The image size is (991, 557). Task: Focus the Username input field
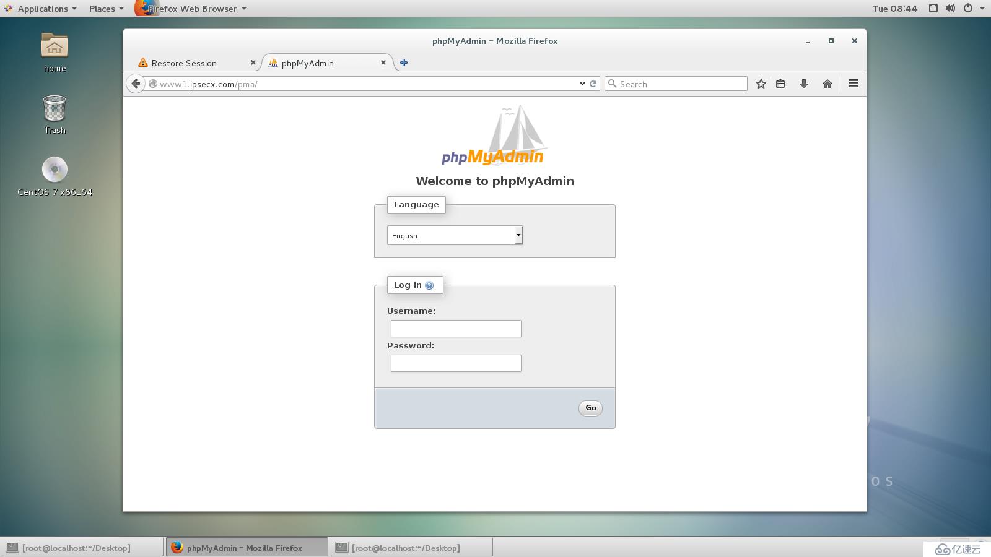click(456, 329)
